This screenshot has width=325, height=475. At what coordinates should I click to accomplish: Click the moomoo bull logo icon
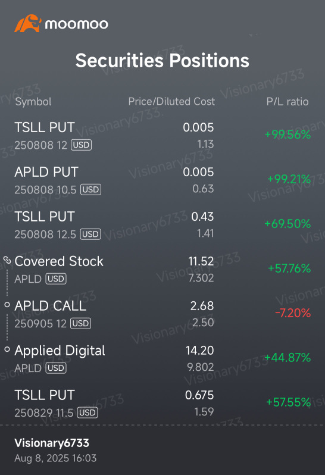pos(27,23)
